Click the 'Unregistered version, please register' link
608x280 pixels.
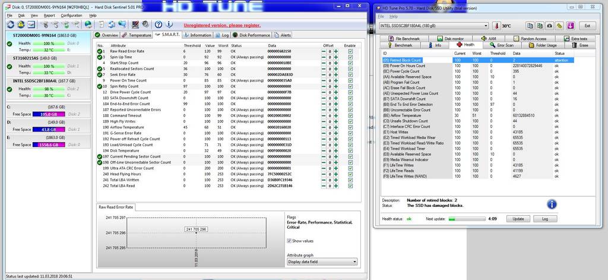click(x=222, y=25)
